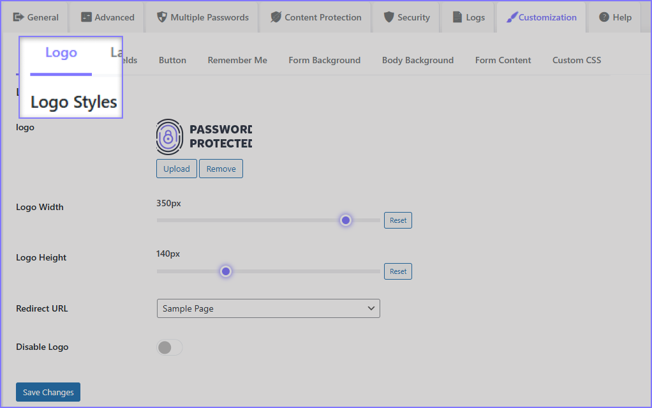
Task: Open the Remember Me sub-tab
Action: 237,60
